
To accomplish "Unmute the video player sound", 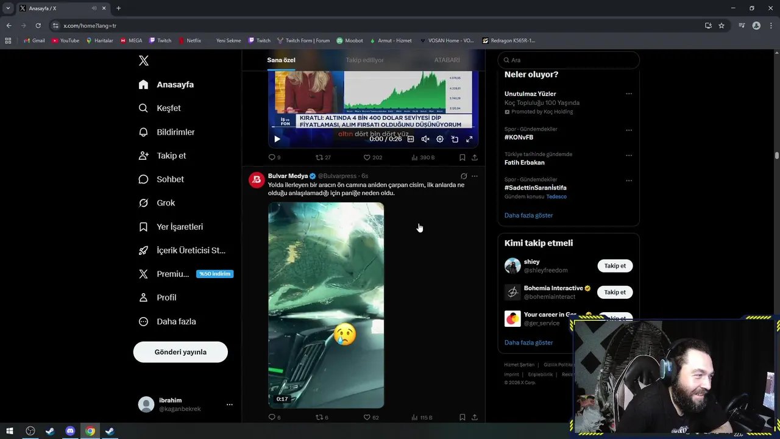I will (x=425, y=139).
